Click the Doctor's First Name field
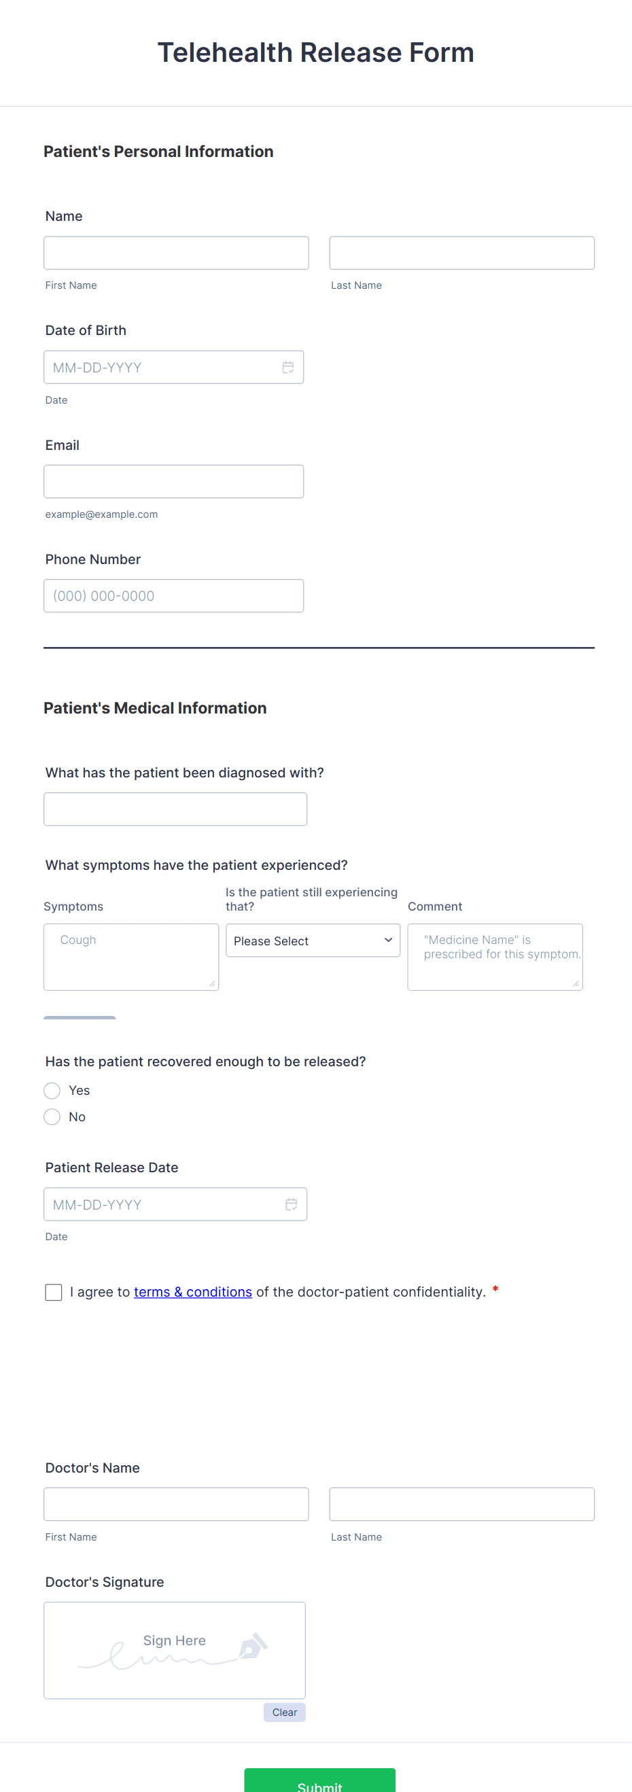632x1792 pixels. [x=176, y=1503]
